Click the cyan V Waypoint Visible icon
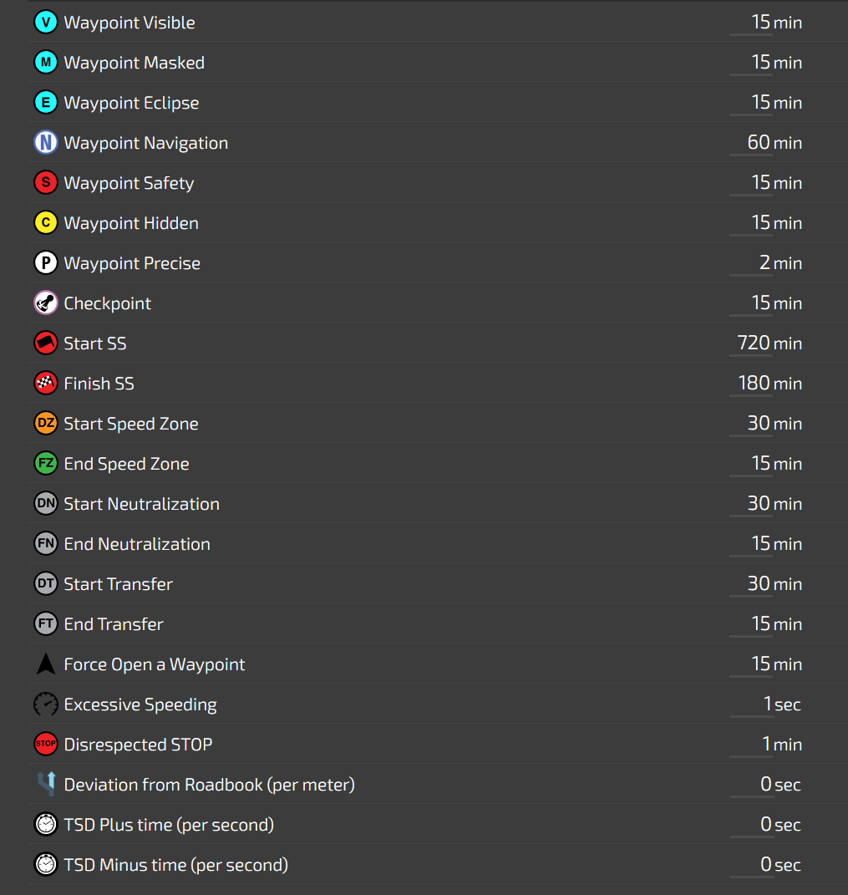This screenshot has width=848, height=895. 45,23
